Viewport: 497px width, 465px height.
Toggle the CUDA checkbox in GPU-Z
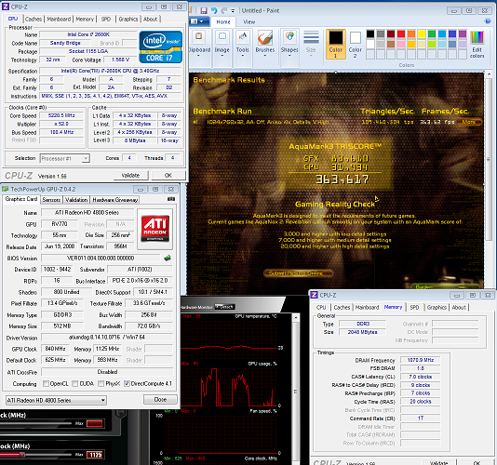pyautogui.click(x=75, y=383)
